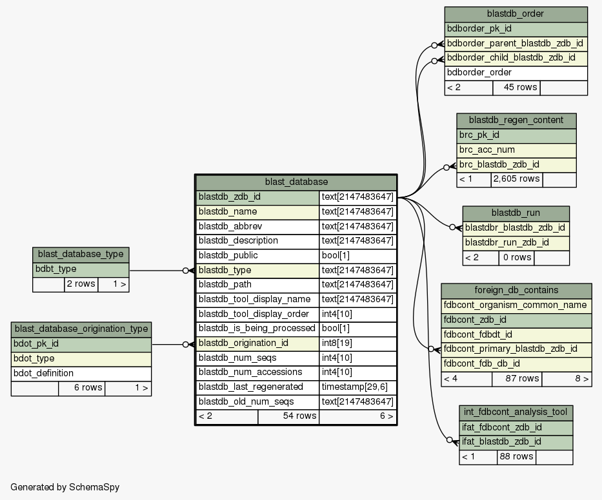
Task: Open the blastdb_order table header
Action: point(516,14)
